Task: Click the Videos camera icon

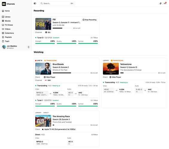Action: [x=3, y=29]
